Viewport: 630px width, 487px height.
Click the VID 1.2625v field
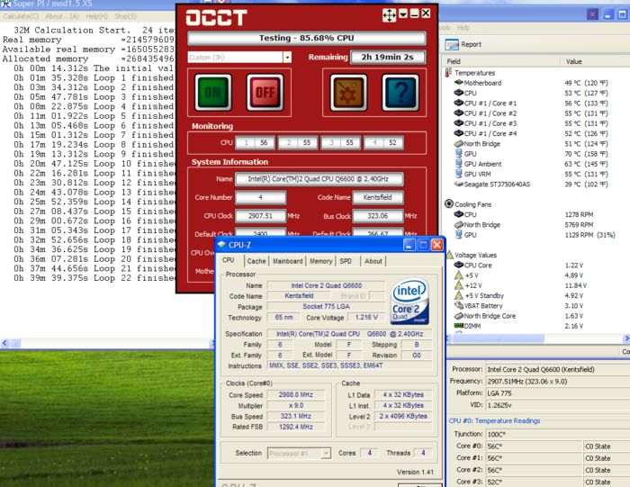[558, 405]
